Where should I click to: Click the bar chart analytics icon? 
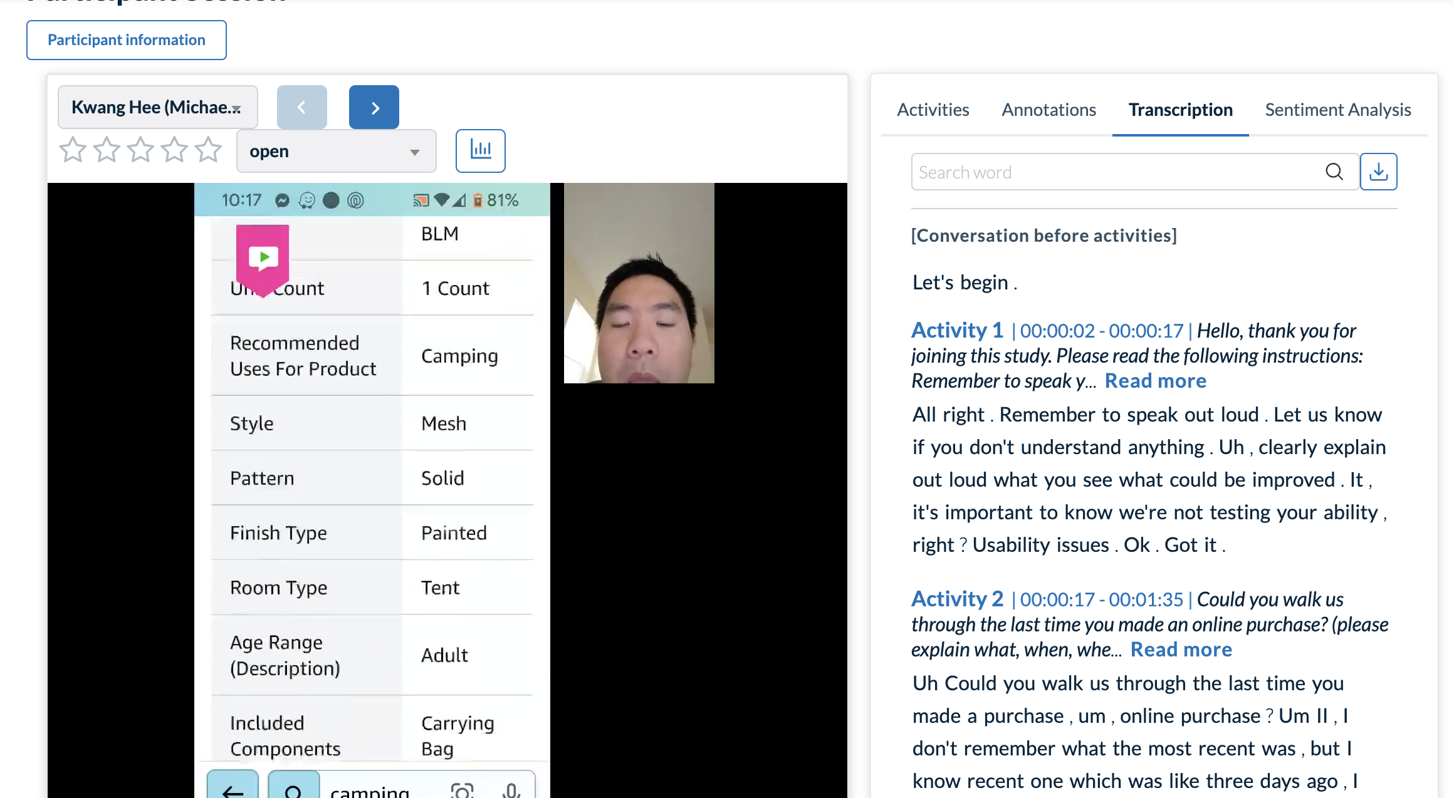(481, 149)
